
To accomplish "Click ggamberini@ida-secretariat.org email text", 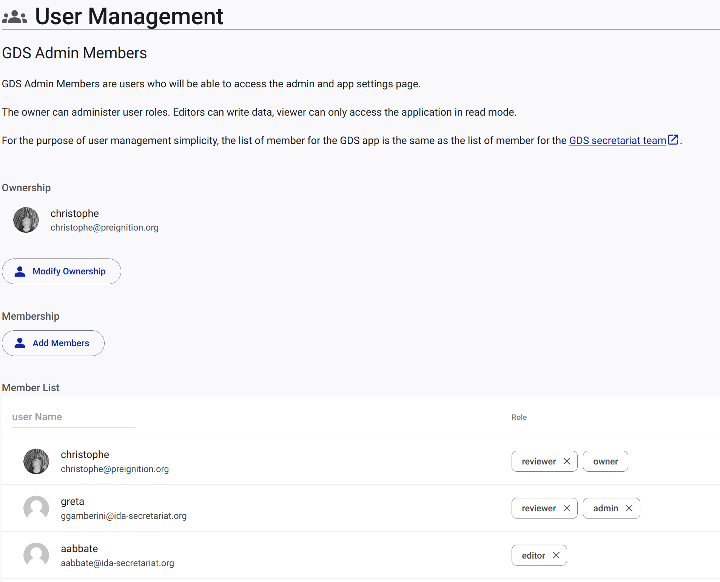I will [x=124, y=516].
